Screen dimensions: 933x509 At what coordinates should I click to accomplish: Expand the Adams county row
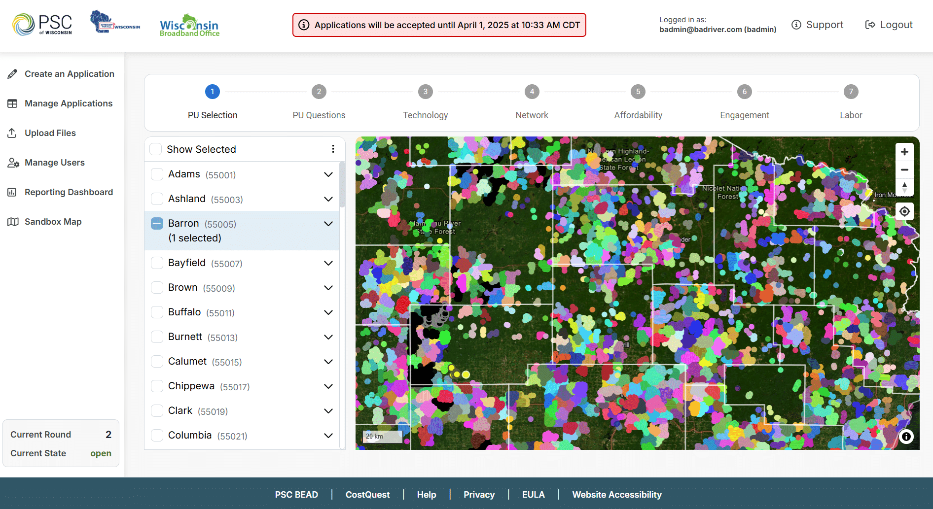[x=328, y=174]
